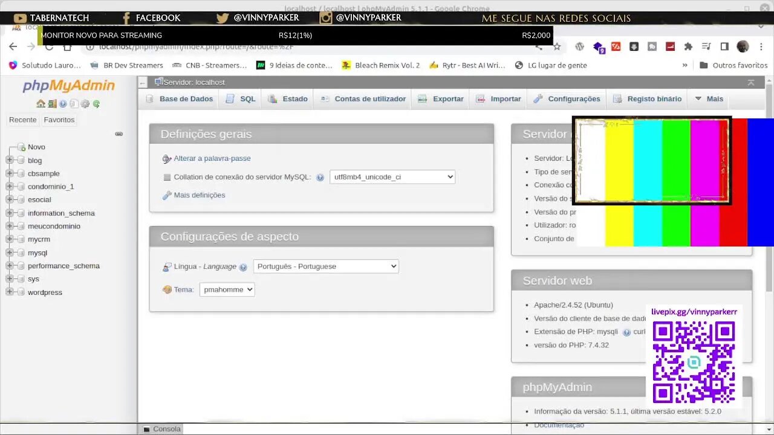The width and height of the screenshot is (774, 435).
Task: Open the Chrome profile avatar
Action: [x=743, y=47]
